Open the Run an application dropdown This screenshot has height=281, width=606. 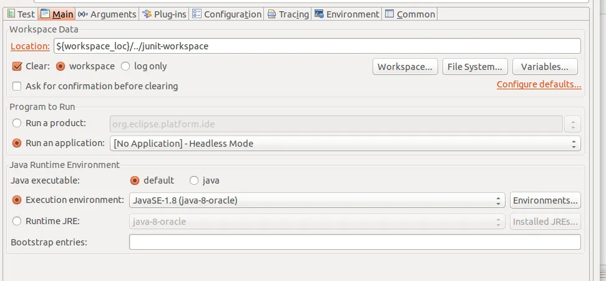tap(345, 144)
